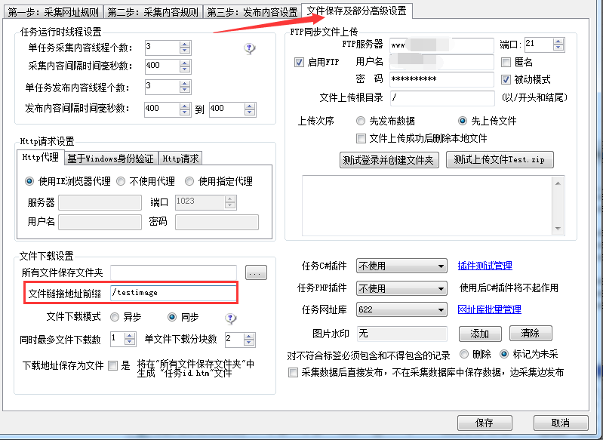Select 同步 file download mode
Screen dimensions: 603x440
click(x=172, y=317)
